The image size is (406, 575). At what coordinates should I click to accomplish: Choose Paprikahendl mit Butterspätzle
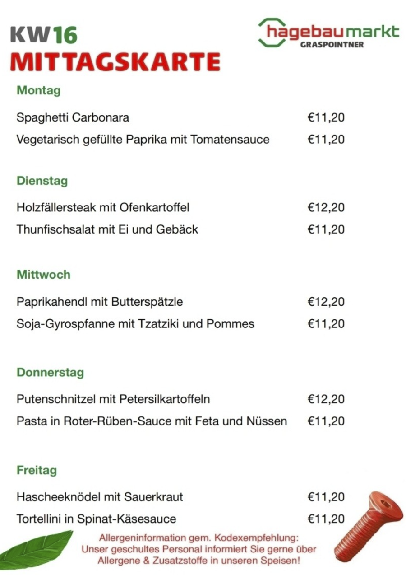[100, 302]
